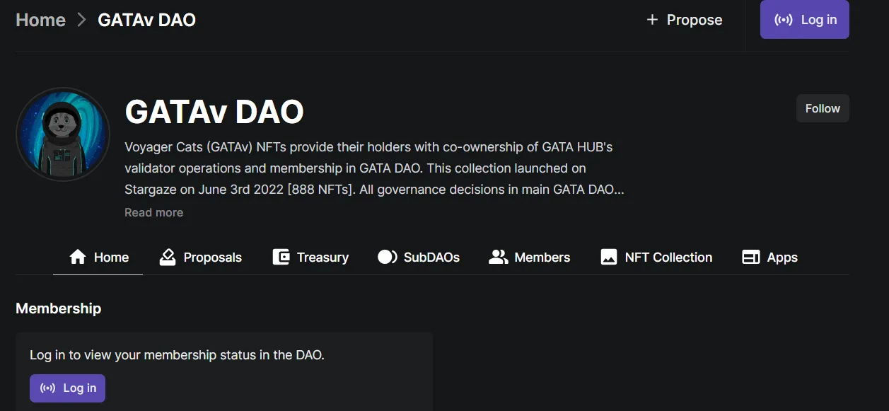The image size is (889, 411).
Task: Follow the GATAv DAO
Action: coord(823,108)
